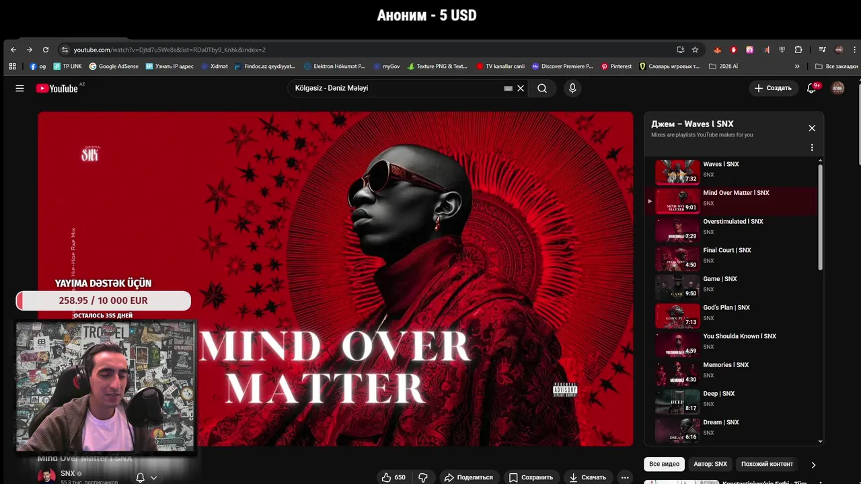Image resolution: width=861 pixels, height=484 pixels.
Task: Open the site info icon beside the URL
Action: [x=65, y=50]
